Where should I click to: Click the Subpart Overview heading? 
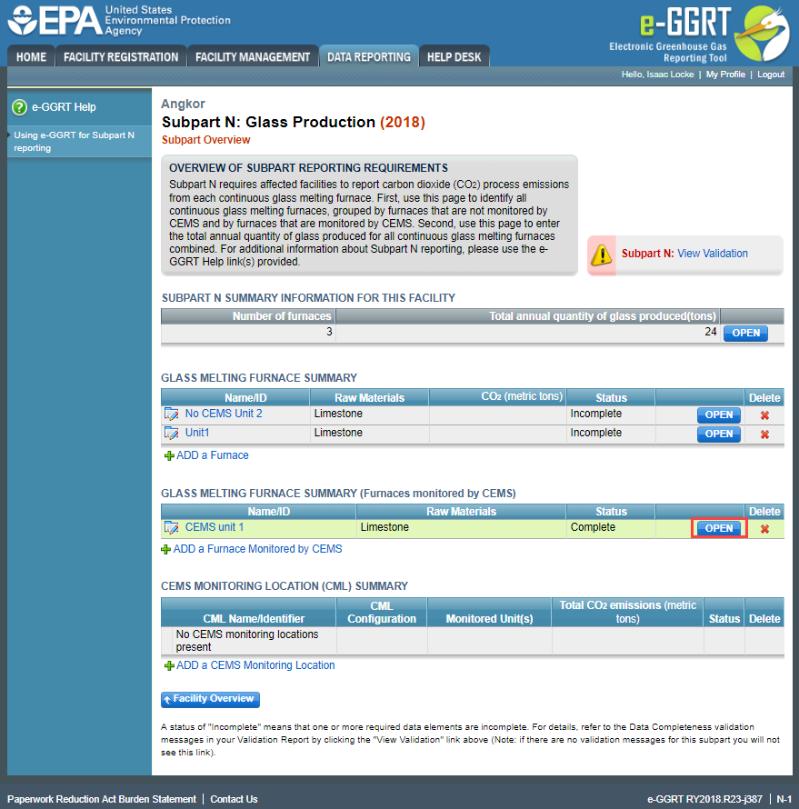click(205, 140)
